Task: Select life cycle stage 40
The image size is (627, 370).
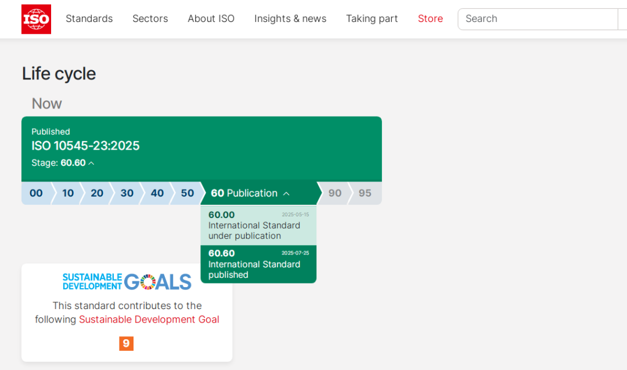Action: pos(157,193)
